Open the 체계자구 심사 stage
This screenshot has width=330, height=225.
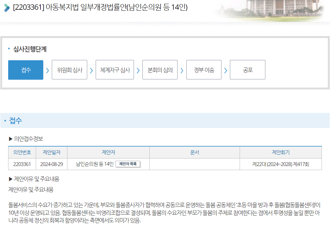click(115, 70)
